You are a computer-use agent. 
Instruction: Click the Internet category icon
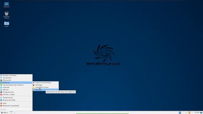click(x=1, y=87)
